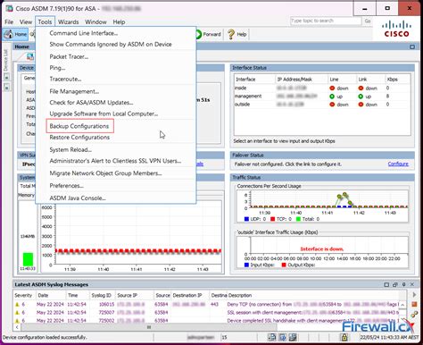Float the Syslog Messages panel

(395, 284)
